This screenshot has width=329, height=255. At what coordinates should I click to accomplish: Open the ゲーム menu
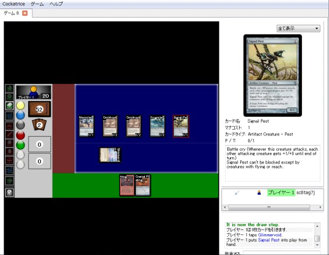coord(37,4)
